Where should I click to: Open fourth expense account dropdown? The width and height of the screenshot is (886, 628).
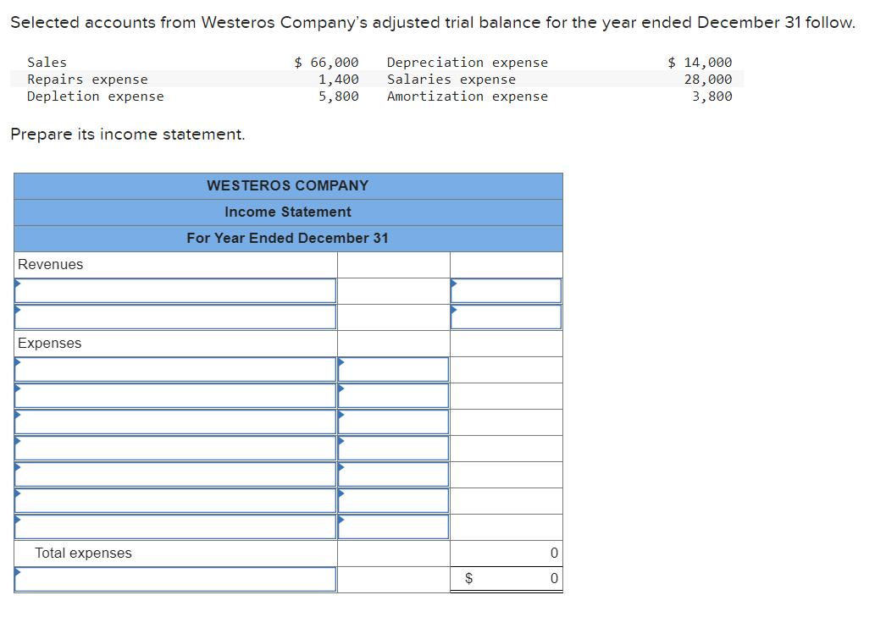pos(175,448)
